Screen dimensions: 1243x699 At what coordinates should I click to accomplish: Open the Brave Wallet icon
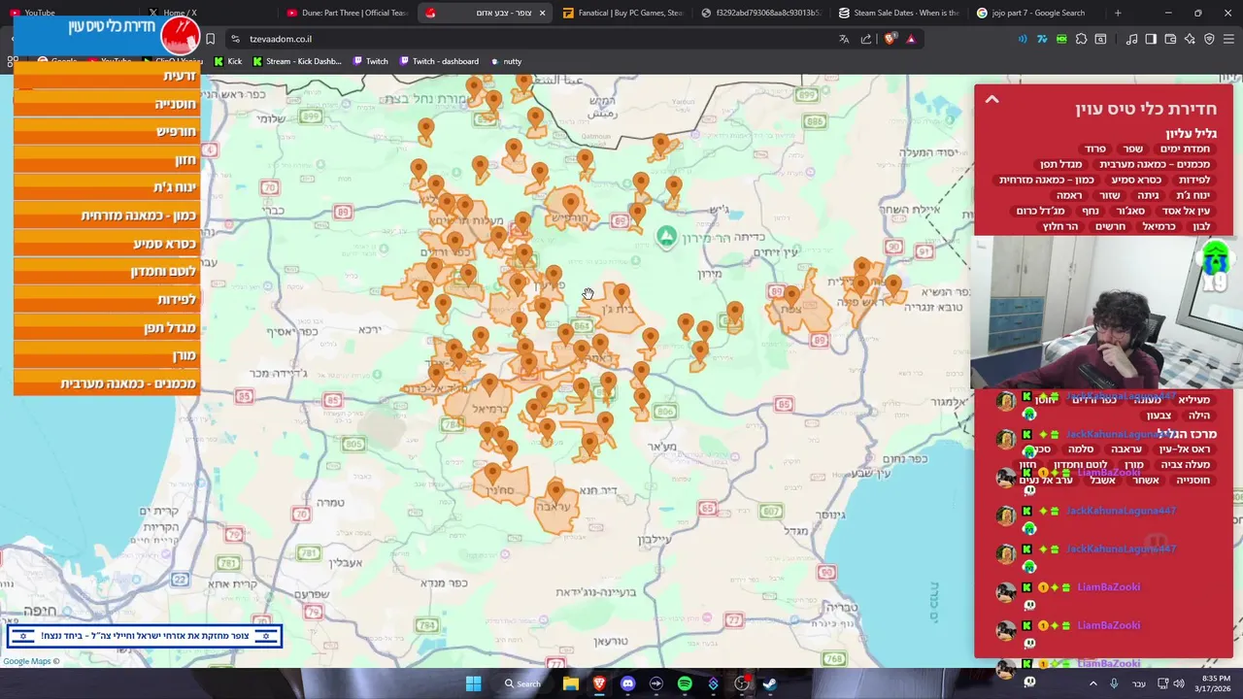(x=1170, y=39)
